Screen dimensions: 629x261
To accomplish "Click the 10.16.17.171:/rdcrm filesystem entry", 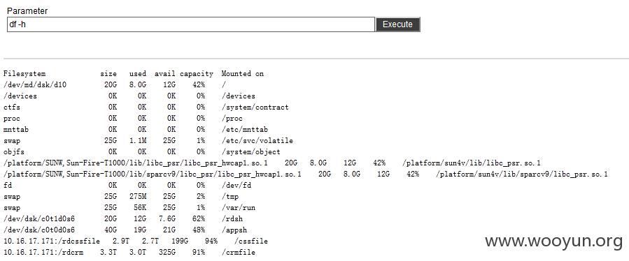I will click(43, 252).
